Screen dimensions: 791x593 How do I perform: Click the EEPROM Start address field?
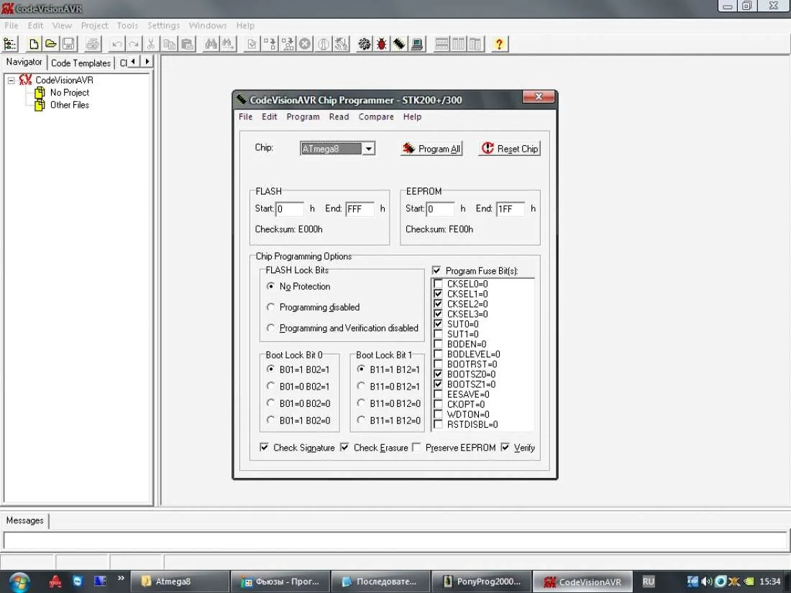pos(440,208)
